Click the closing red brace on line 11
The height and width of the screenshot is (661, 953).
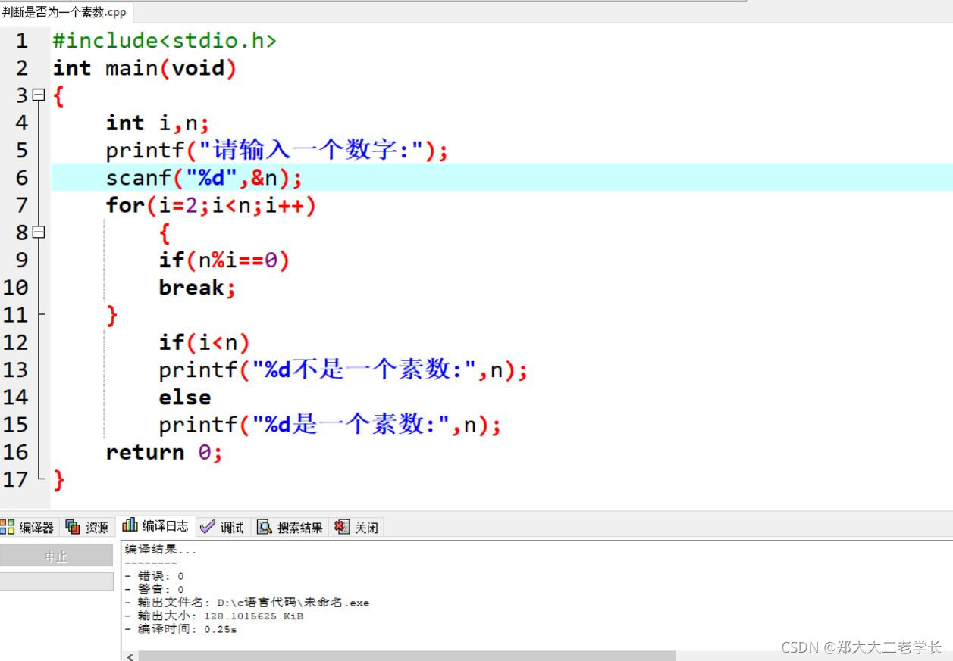tap(112, 315)
